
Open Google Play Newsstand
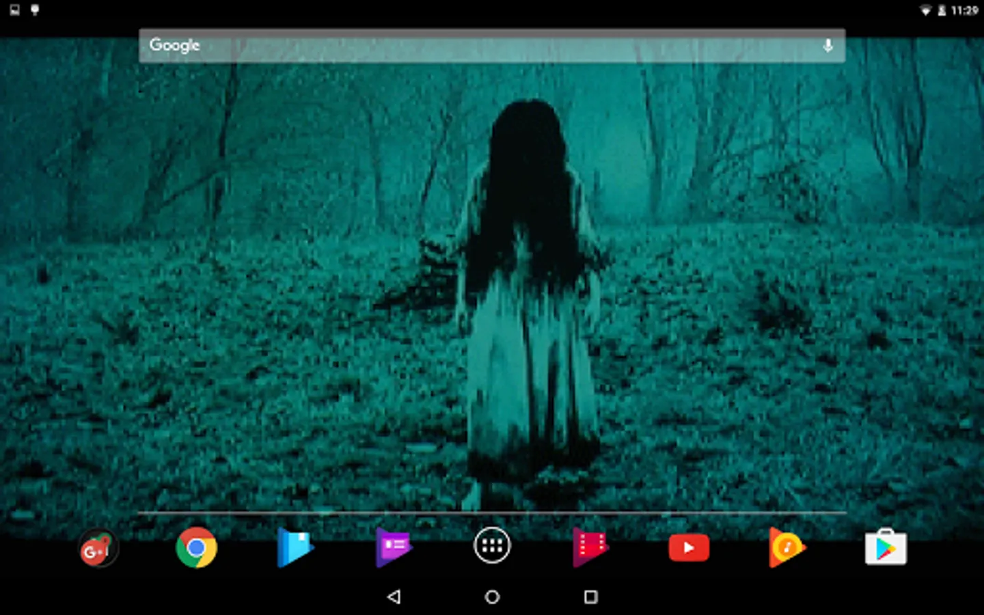point(394,547)
